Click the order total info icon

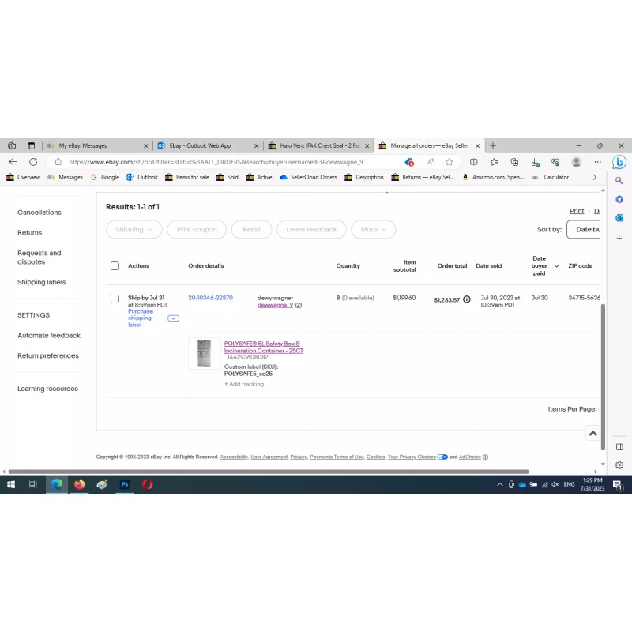[467, 300]
